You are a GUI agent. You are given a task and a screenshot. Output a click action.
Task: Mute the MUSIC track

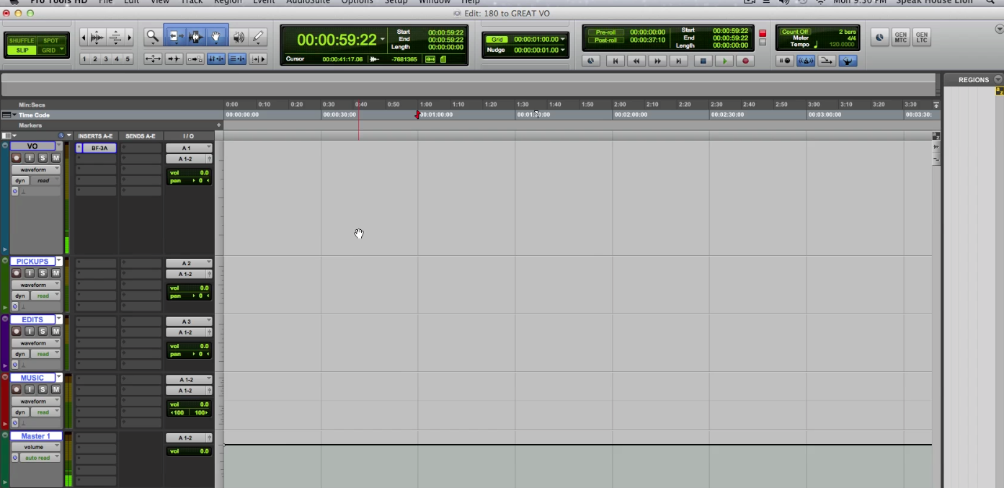55,390
